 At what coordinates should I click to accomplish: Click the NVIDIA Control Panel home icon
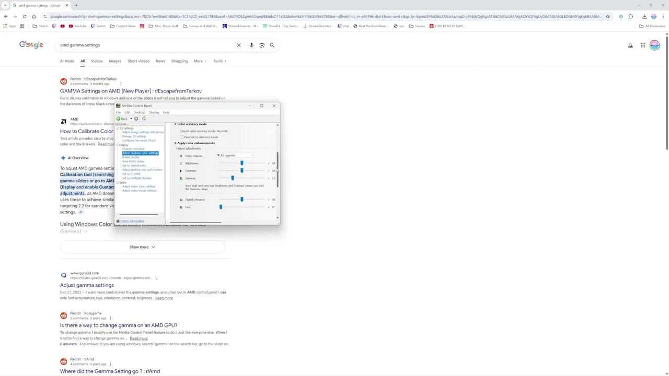click(x=144, y=119)
